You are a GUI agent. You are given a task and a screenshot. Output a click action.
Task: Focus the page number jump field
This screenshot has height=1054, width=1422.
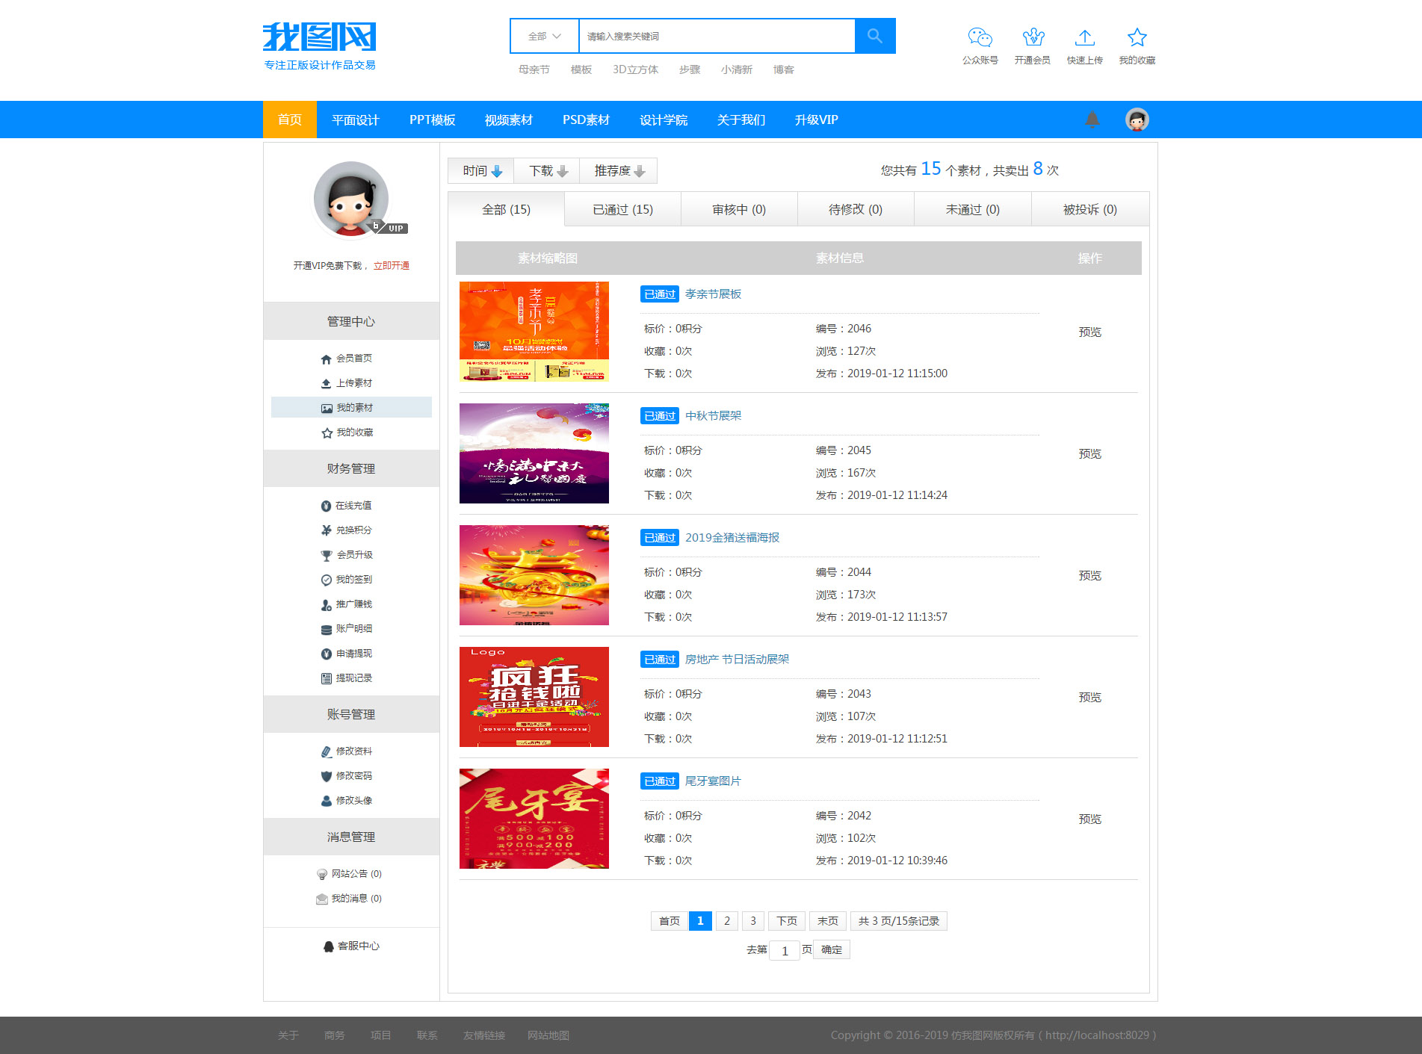point(785,951)
